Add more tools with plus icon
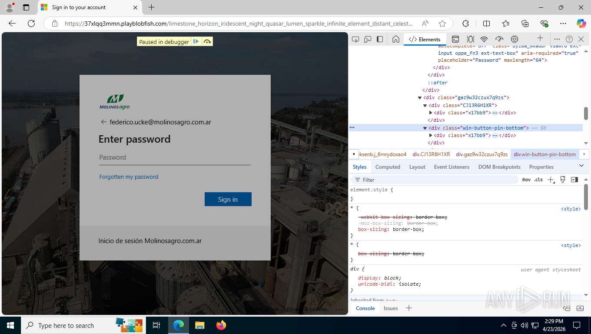The image size is (591, 334). click(540, 38)
